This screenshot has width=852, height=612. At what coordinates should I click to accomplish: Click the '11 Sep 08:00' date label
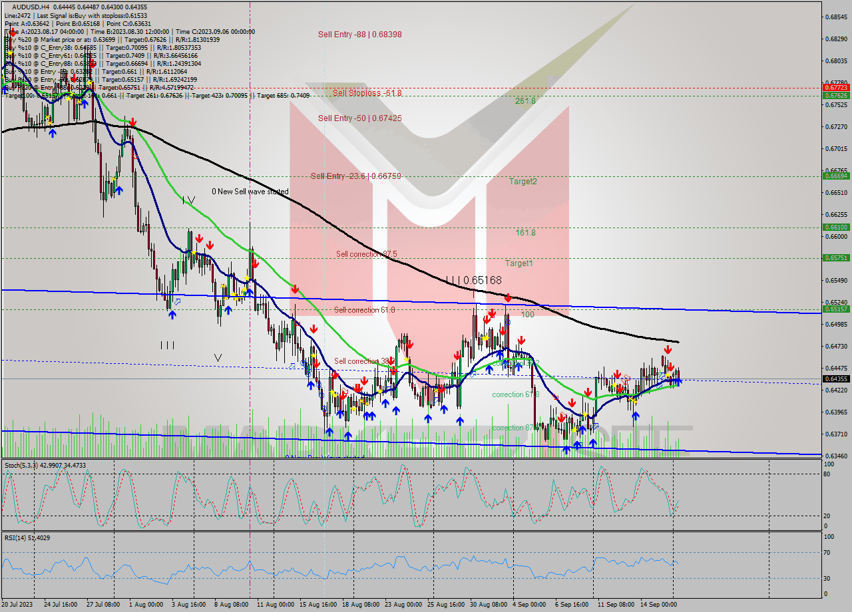pos(616,605)
